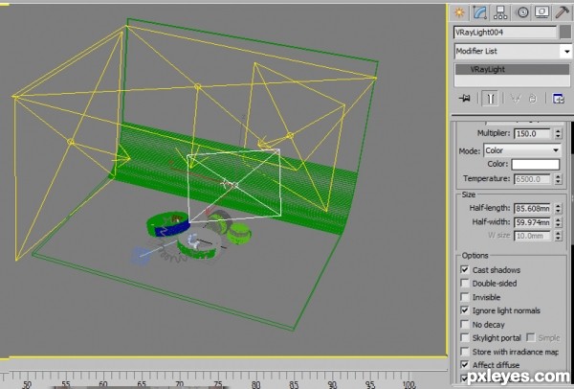Viewport: 574px width, 389px height.
Task: Disable the Cast shadows checkbox
Action: click(x=465, y=269)
